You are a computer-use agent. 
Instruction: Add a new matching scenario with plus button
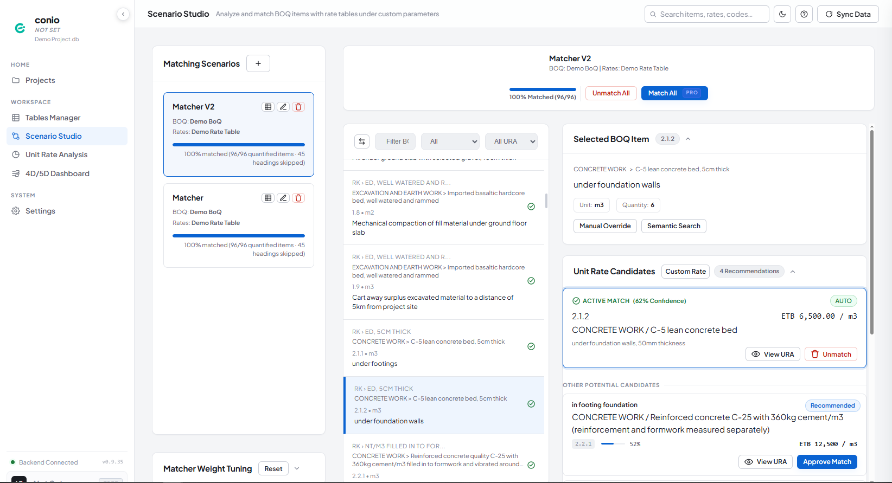(x=258, y=63)
